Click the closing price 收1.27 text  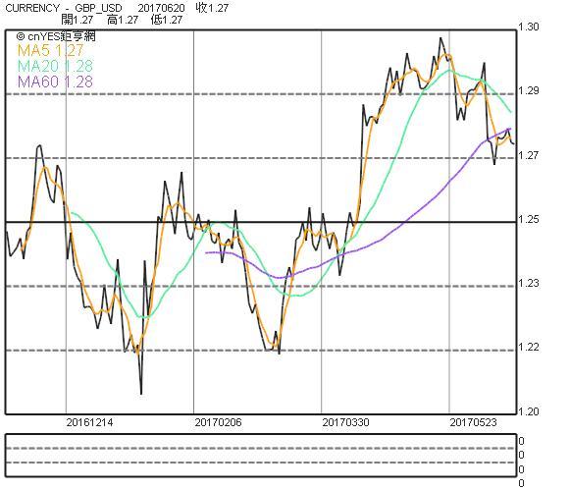point(212,8)
